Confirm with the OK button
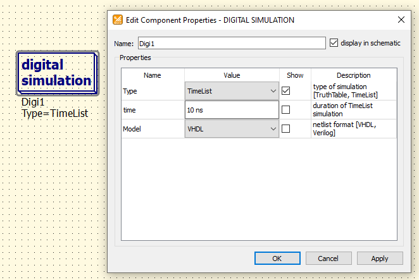The image size is (419, 280). coord(277,259)
